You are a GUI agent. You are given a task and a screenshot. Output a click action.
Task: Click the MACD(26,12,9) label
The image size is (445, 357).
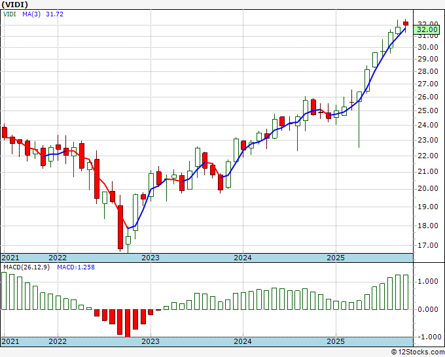click(x=26, y=267)
